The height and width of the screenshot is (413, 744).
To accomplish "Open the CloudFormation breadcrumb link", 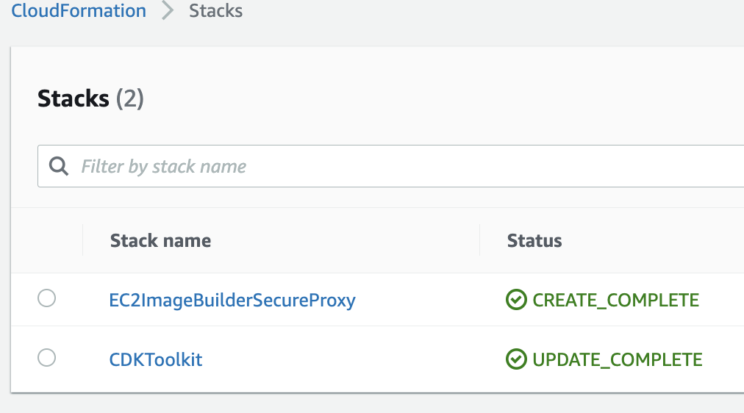I will click(x=79, y=10).
